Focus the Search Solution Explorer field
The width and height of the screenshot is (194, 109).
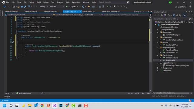click(x=171, y=19)
